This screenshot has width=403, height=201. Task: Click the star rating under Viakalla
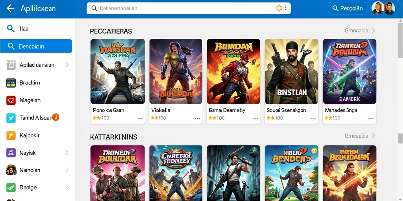(x=158, y=118)
